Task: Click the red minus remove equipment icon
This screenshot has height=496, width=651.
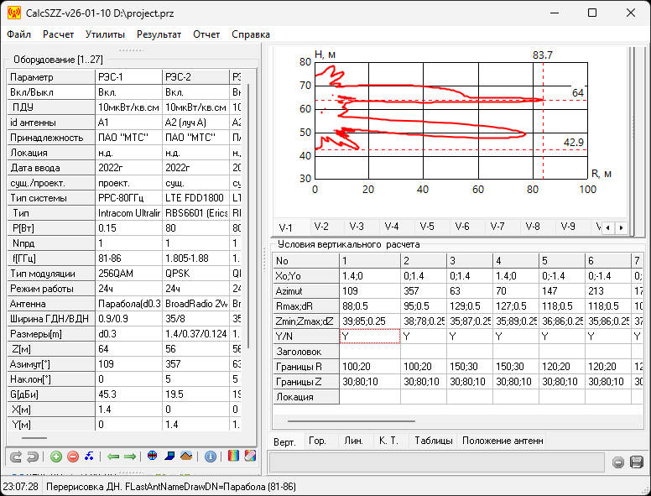Action: point(73,457)
